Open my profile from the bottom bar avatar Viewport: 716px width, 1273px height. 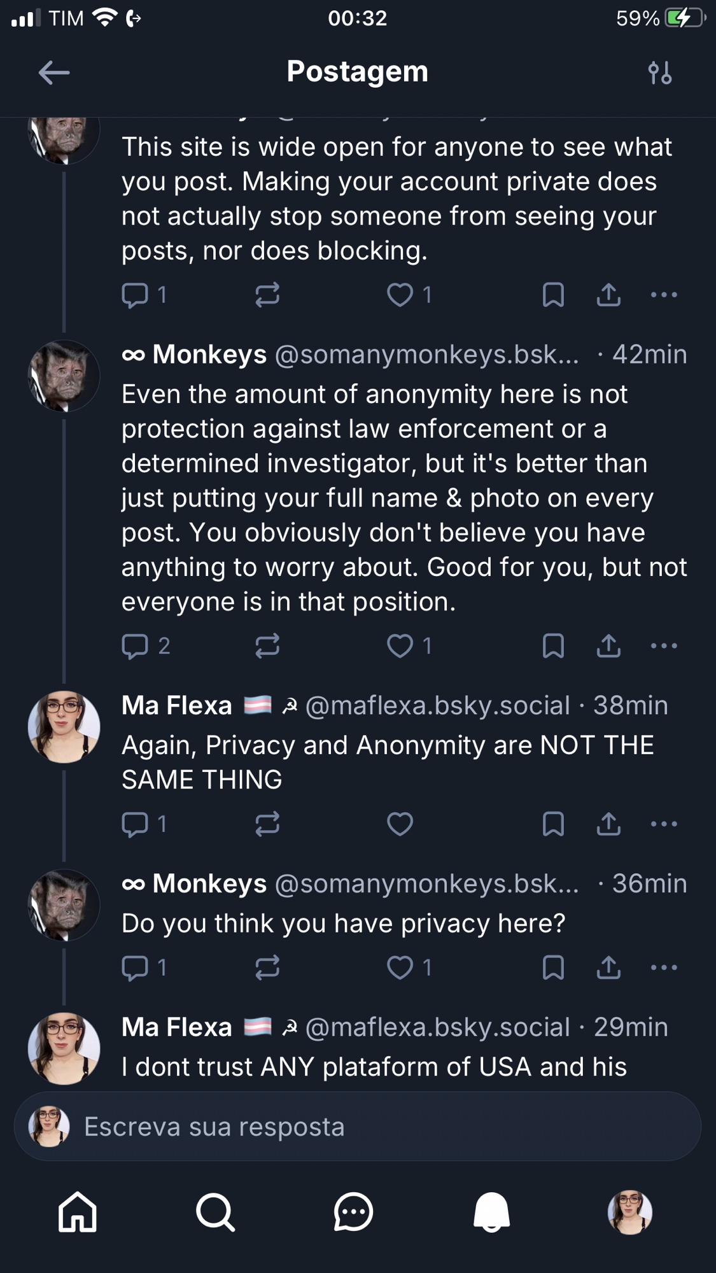[629, 1212]
